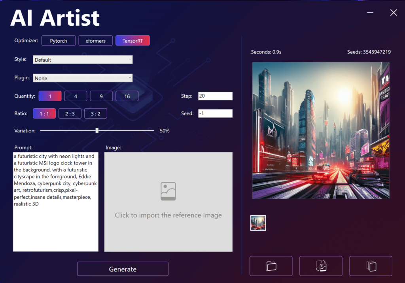Viewport: 405px width, 283px height.
Task: Click the Seed input field
Action: 215,113
